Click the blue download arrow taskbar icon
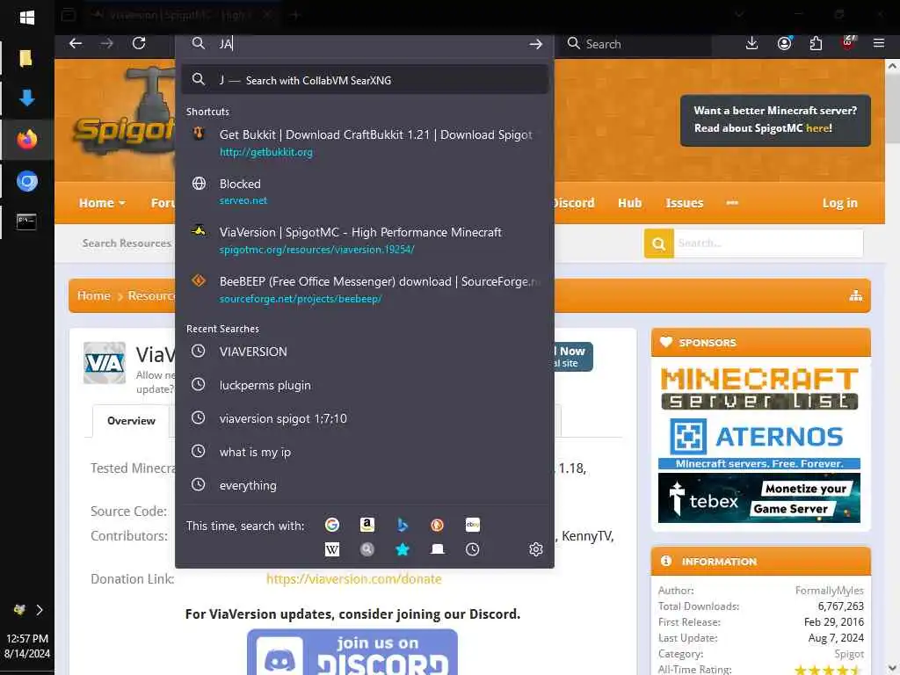The height and width of the screenshot is (675, 900). tap(26, 98)
